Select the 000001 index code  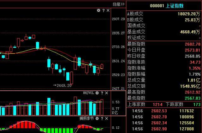(157, 6)
